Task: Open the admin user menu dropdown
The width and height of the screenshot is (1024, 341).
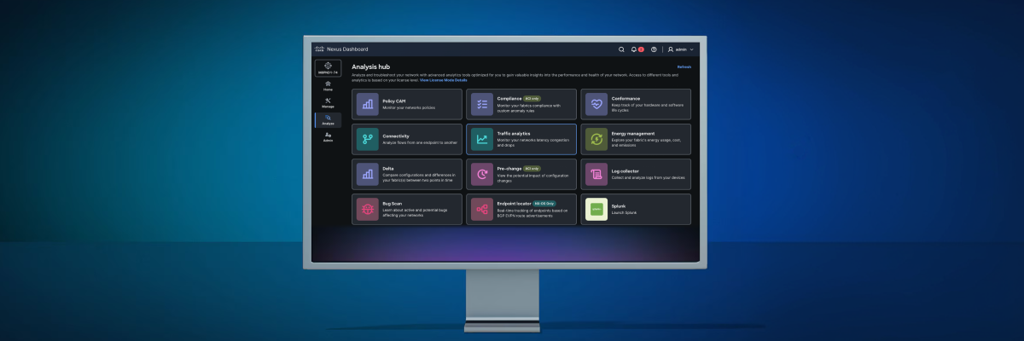Action: [681, 49]
